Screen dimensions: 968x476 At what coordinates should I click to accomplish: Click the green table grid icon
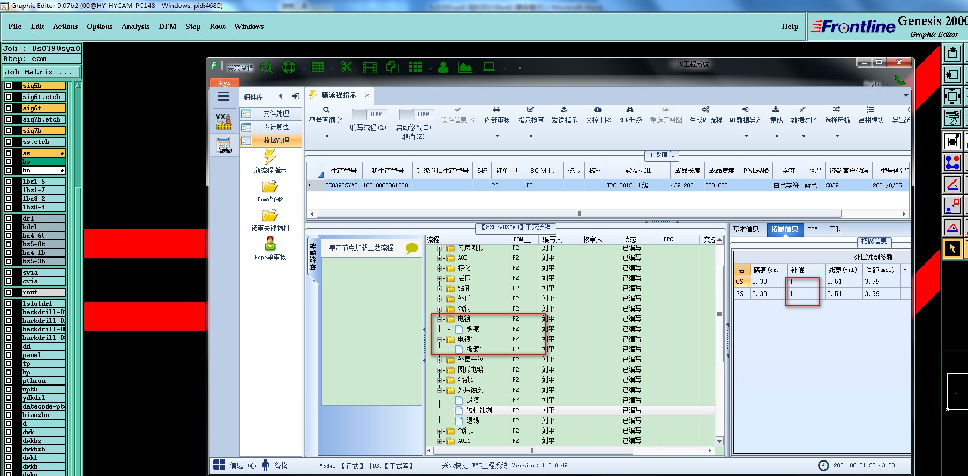point(318,67)
